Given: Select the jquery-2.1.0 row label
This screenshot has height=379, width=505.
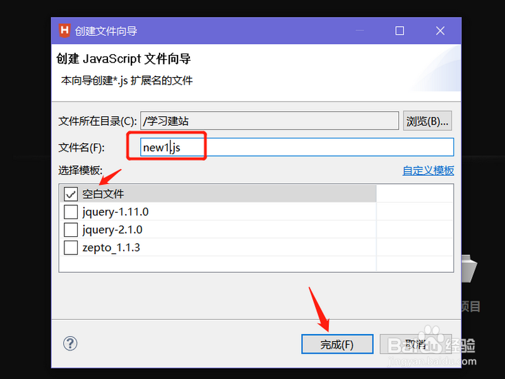Looking at the screenshot, I should (x=112, y=230).
